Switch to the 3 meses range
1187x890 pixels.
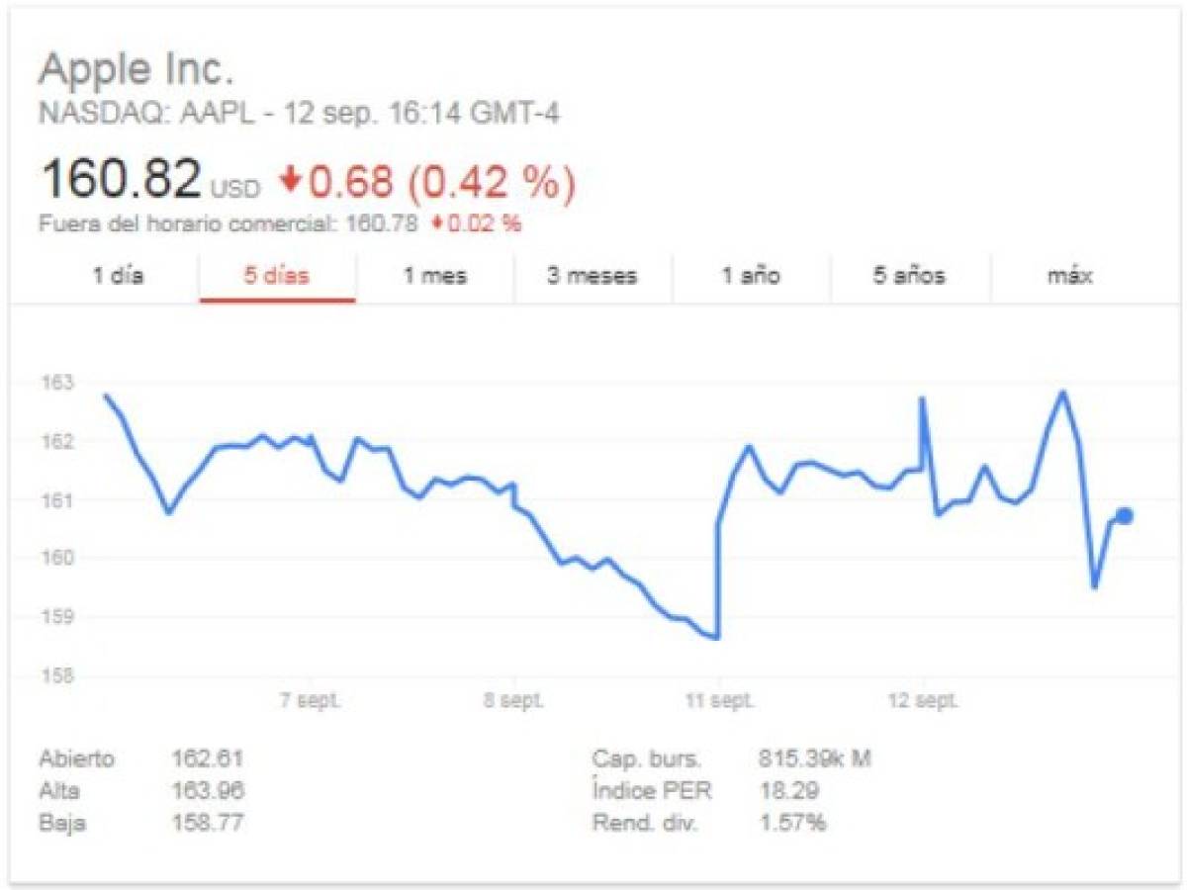(x=593, y=276)
